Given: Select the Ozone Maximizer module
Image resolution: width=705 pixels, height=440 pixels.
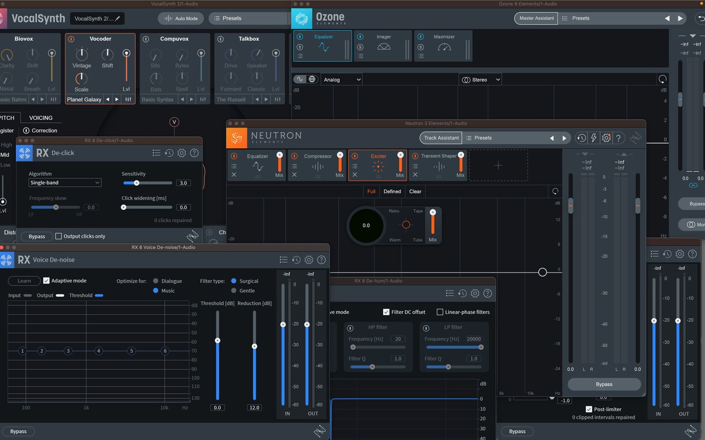Looking at the screenshot, I should [x=444, y=46].
